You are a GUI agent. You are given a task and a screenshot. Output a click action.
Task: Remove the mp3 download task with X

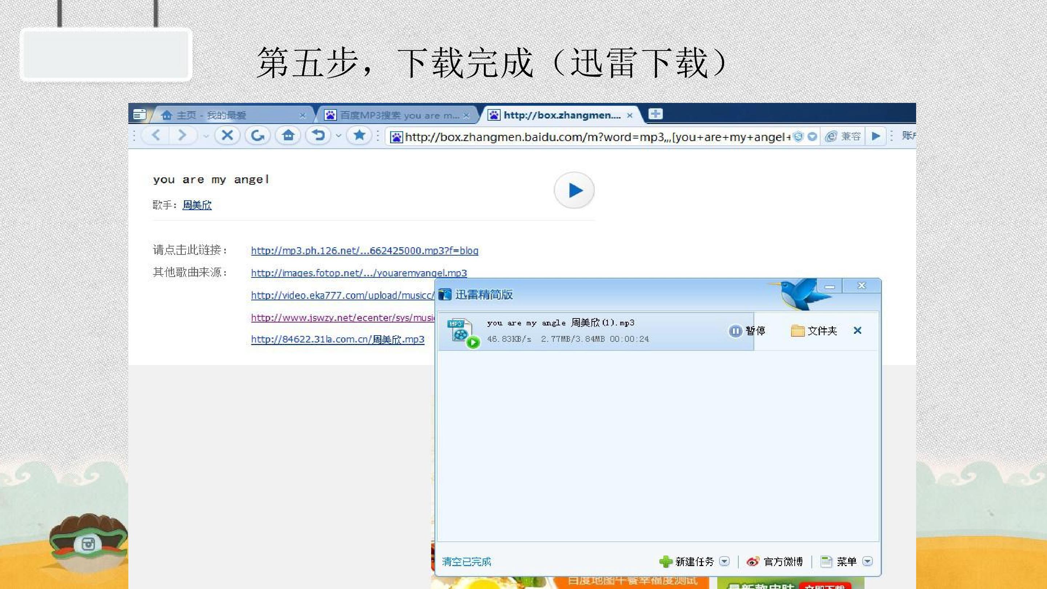(858, 330)
